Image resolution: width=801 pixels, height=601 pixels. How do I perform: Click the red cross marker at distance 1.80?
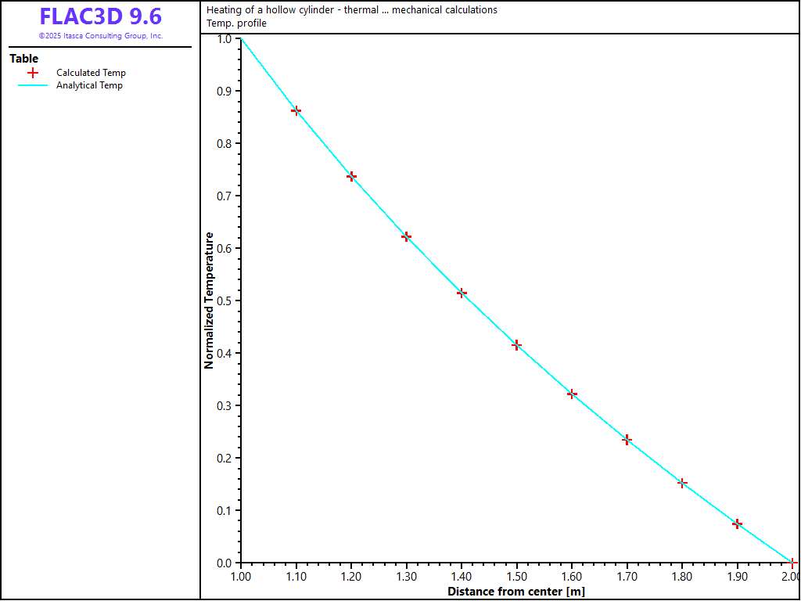(682, 483)
